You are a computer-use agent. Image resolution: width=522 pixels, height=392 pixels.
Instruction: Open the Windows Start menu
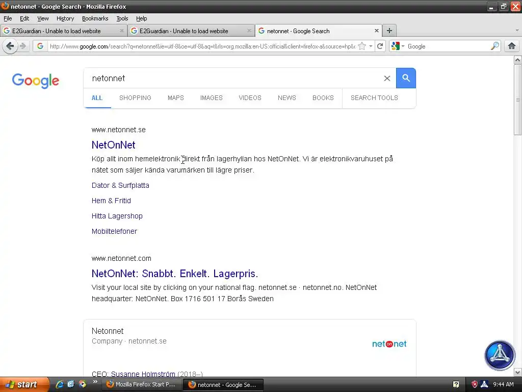(25, 385)
